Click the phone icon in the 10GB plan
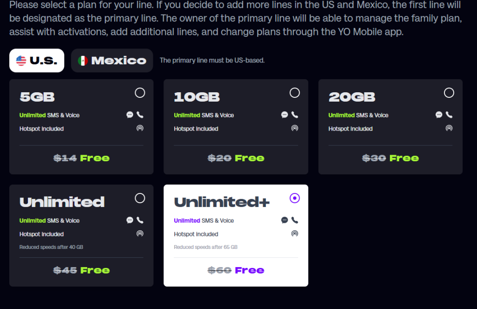The height and width of the screenshot is (309, 477). pos(294,115)
